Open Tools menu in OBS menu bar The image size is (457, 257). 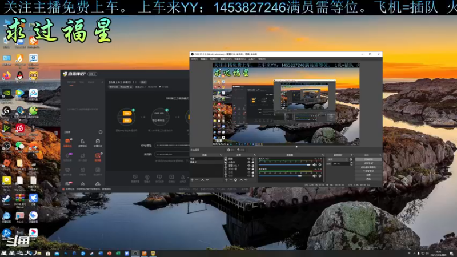(252, 59)
